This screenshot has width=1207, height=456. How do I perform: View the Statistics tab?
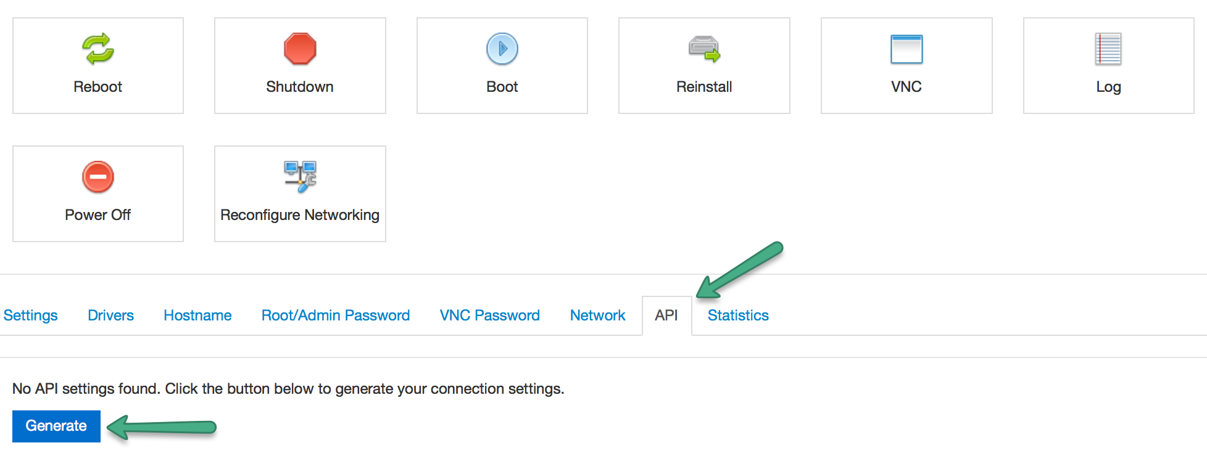738,316
